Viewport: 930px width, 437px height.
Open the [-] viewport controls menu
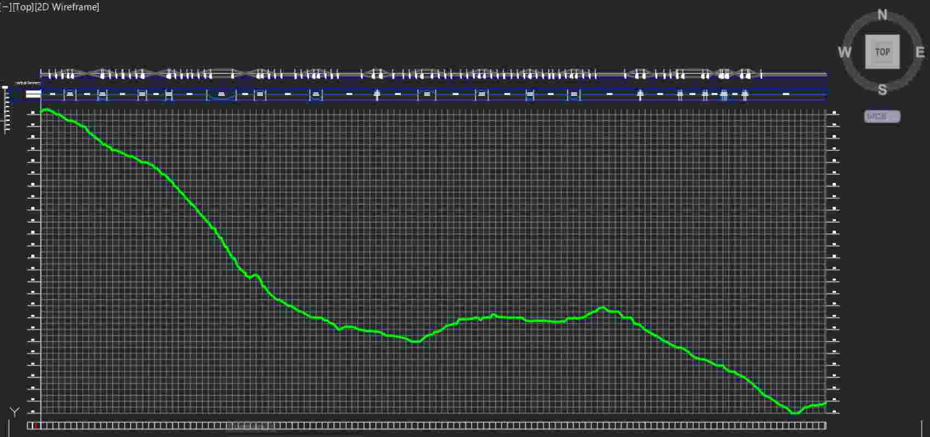click(5, 7)
